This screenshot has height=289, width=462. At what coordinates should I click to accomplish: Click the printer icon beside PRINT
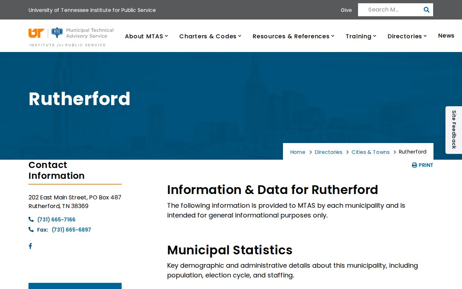click(x=414, y=165)
